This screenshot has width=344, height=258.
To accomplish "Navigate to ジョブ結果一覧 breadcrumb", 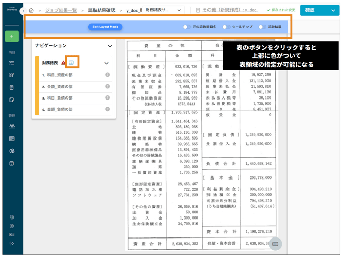I will coord(61,10).
